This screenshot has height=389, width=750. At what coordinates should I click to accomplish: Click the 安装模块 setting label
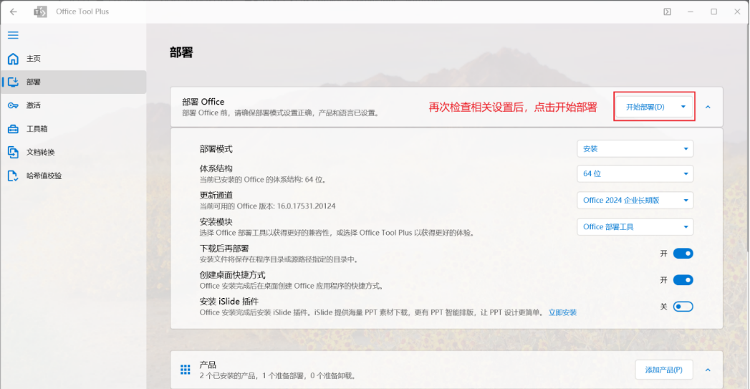pos(216,221)
